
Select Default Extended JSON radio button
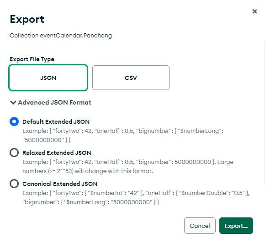[14, 121]
